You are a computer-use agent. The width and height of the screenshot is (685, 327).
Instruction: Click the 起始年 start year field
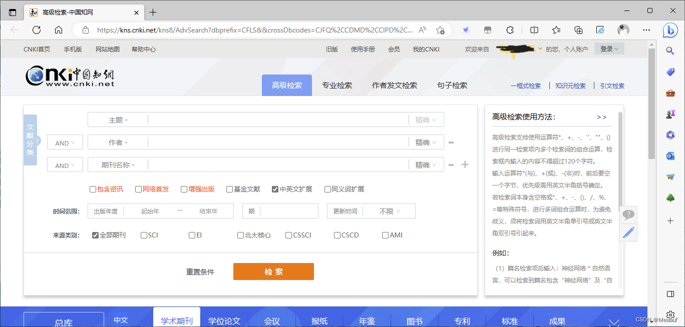click(x=150, y=211)
